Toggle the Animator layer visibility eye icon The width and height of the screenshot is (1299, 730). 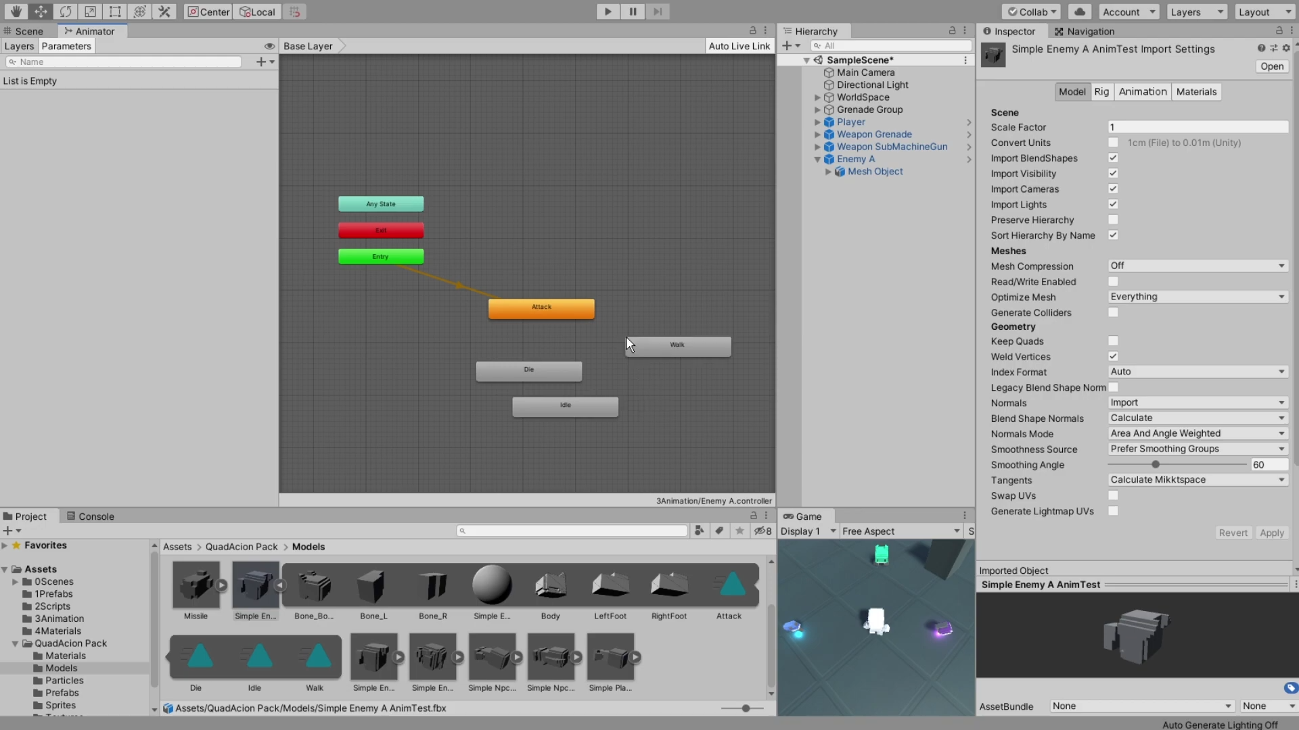tap(269, 46)
